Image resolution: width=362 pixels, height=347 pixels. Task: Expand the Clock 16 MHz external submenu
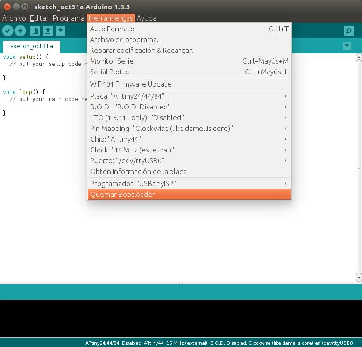coord(189,150)
